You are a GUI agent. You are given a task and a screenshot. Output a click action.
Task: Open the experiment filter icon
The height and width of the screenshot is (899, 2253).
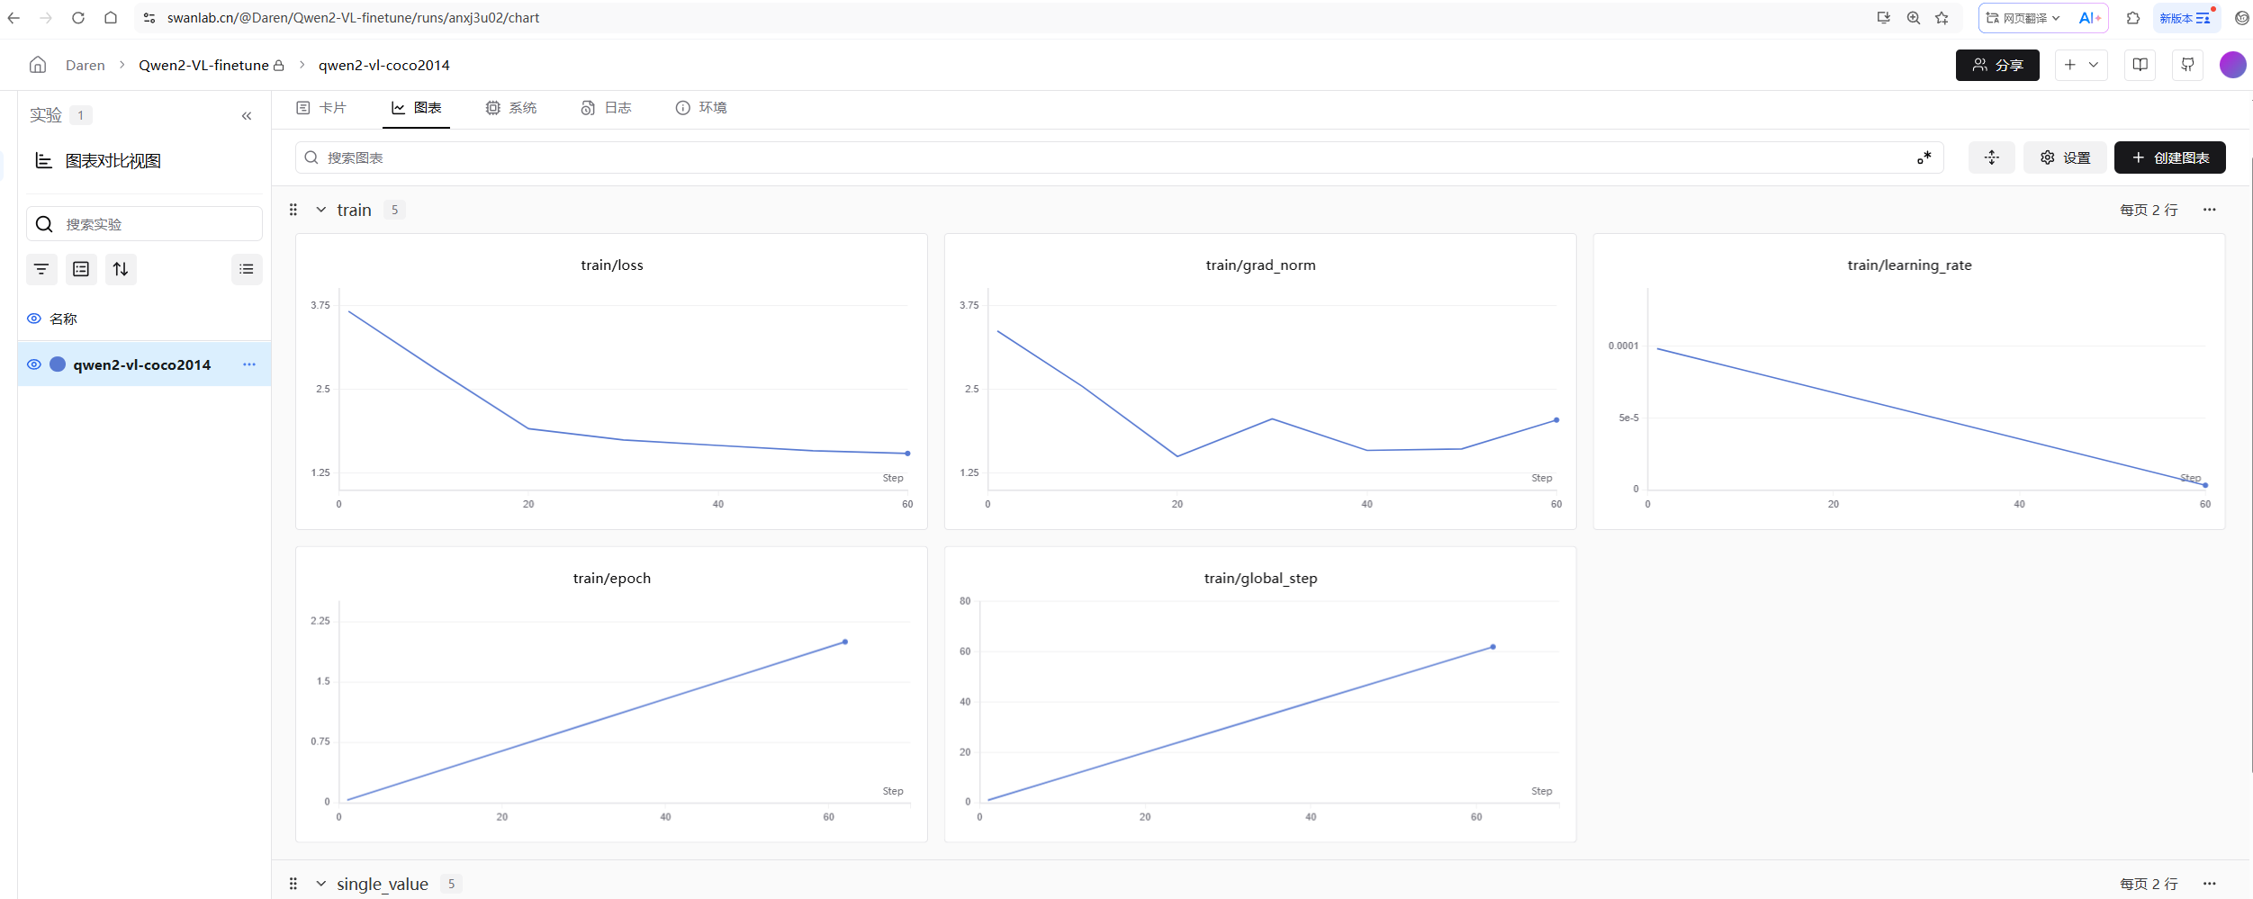[x=41, y=269]
